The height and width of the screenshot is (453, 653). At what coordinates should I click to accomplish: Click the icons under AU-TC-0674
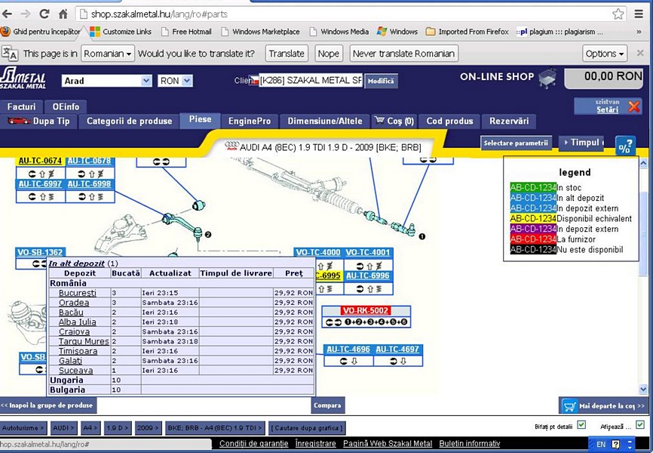click(41, 174)
